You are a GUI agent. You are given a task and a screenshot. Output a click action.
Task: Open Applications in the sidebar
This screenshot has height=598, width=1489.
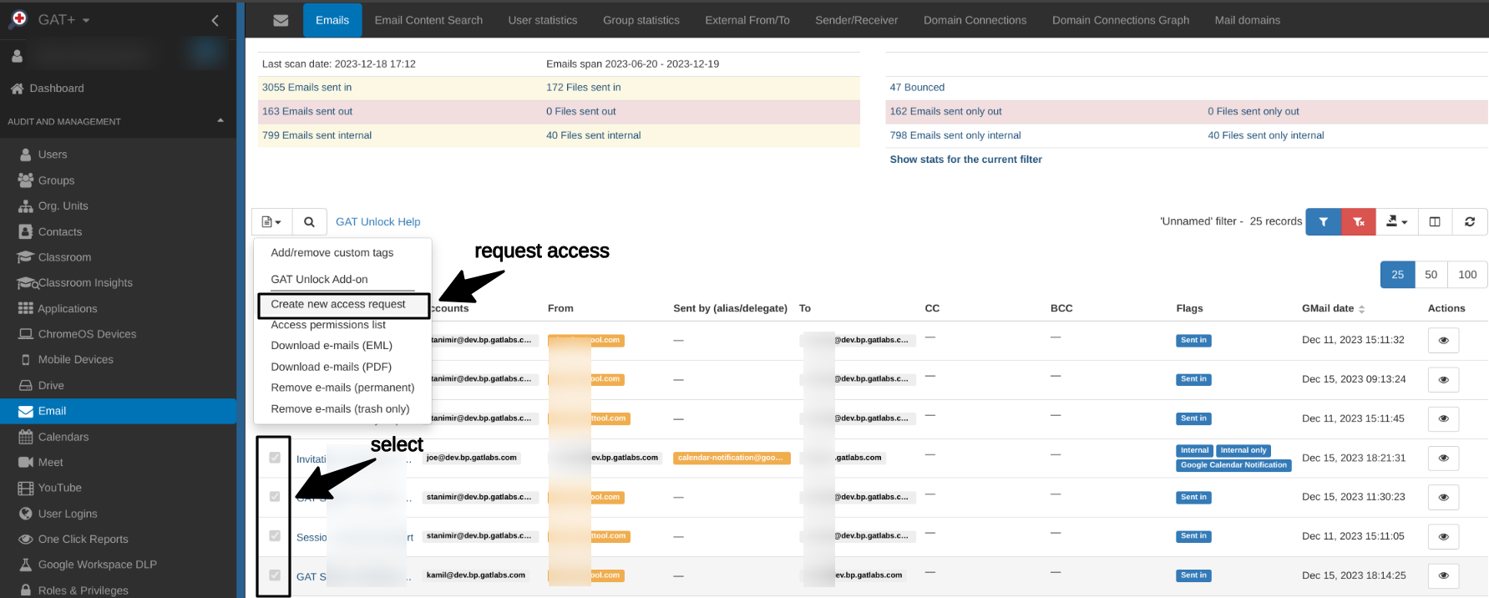pos(68,309)
